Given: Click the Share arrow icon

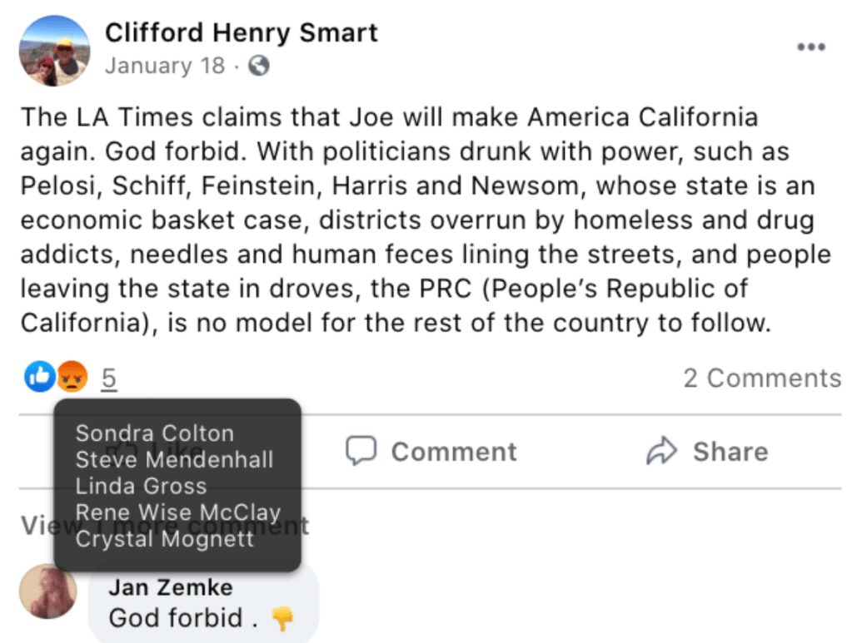Looking at the screenshot, I should [x=661, y=452].
